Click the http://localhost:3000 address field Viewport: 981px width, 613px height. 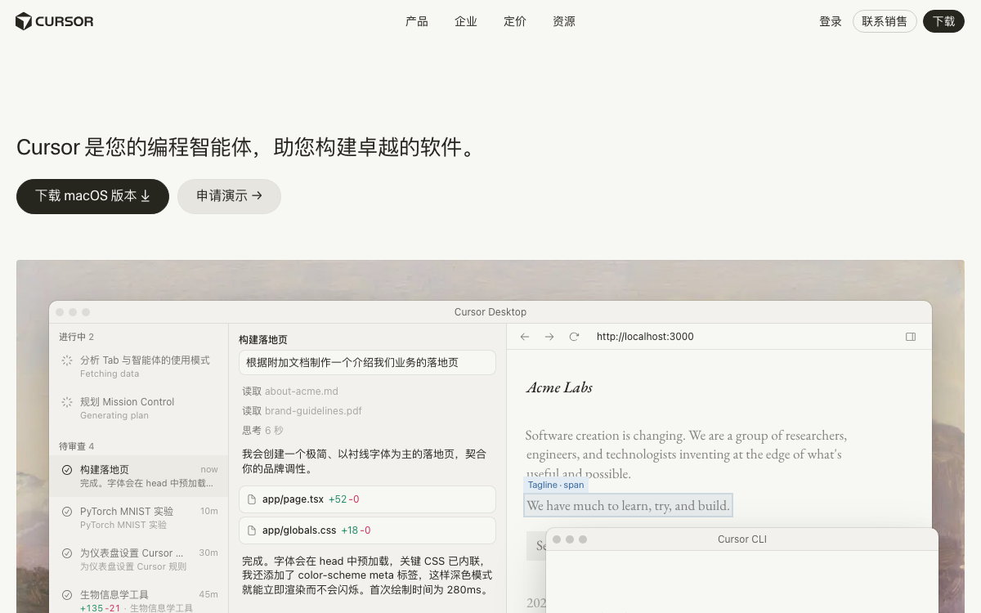coord(645,337)
